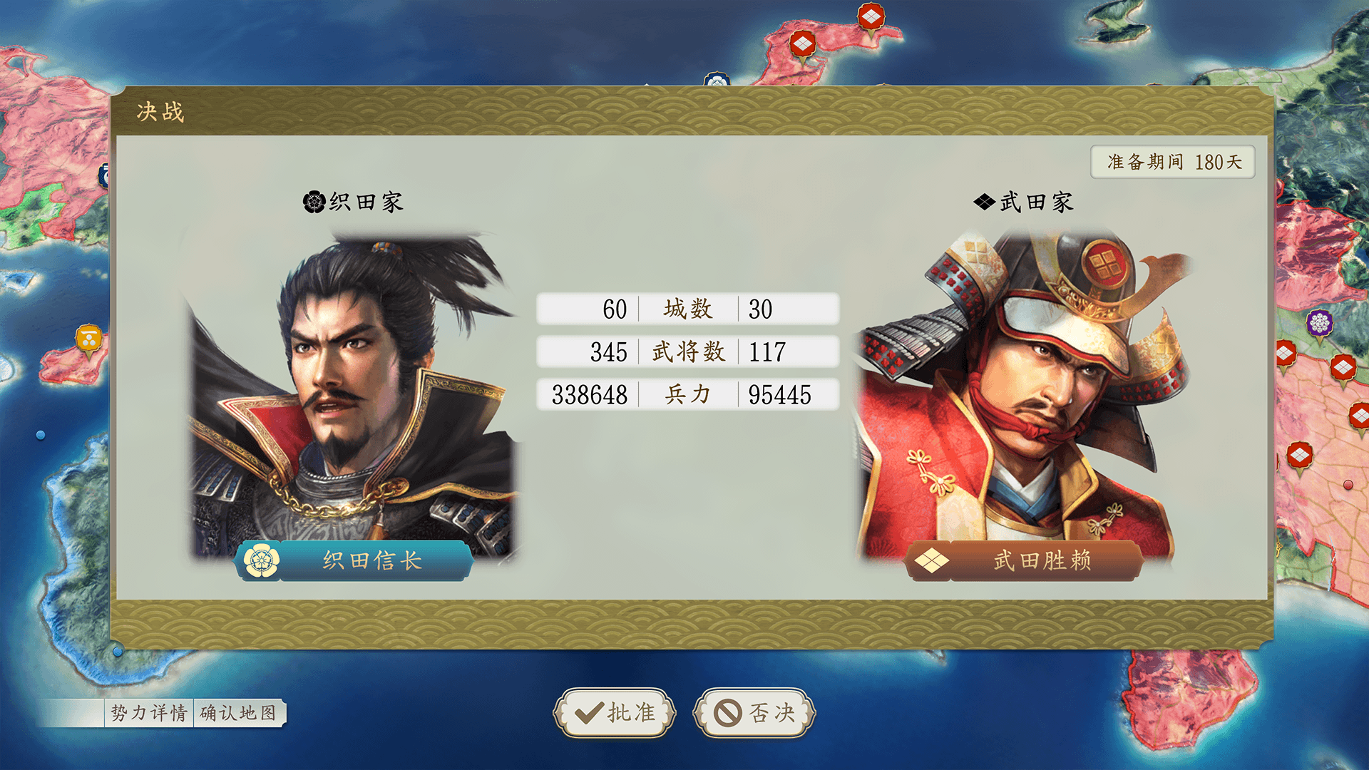This screenshot has height=770, width=1369.
Task: Click the Takeda diamond crest beside 武田家
Action: pyautogui.click(x=985, y=202)
